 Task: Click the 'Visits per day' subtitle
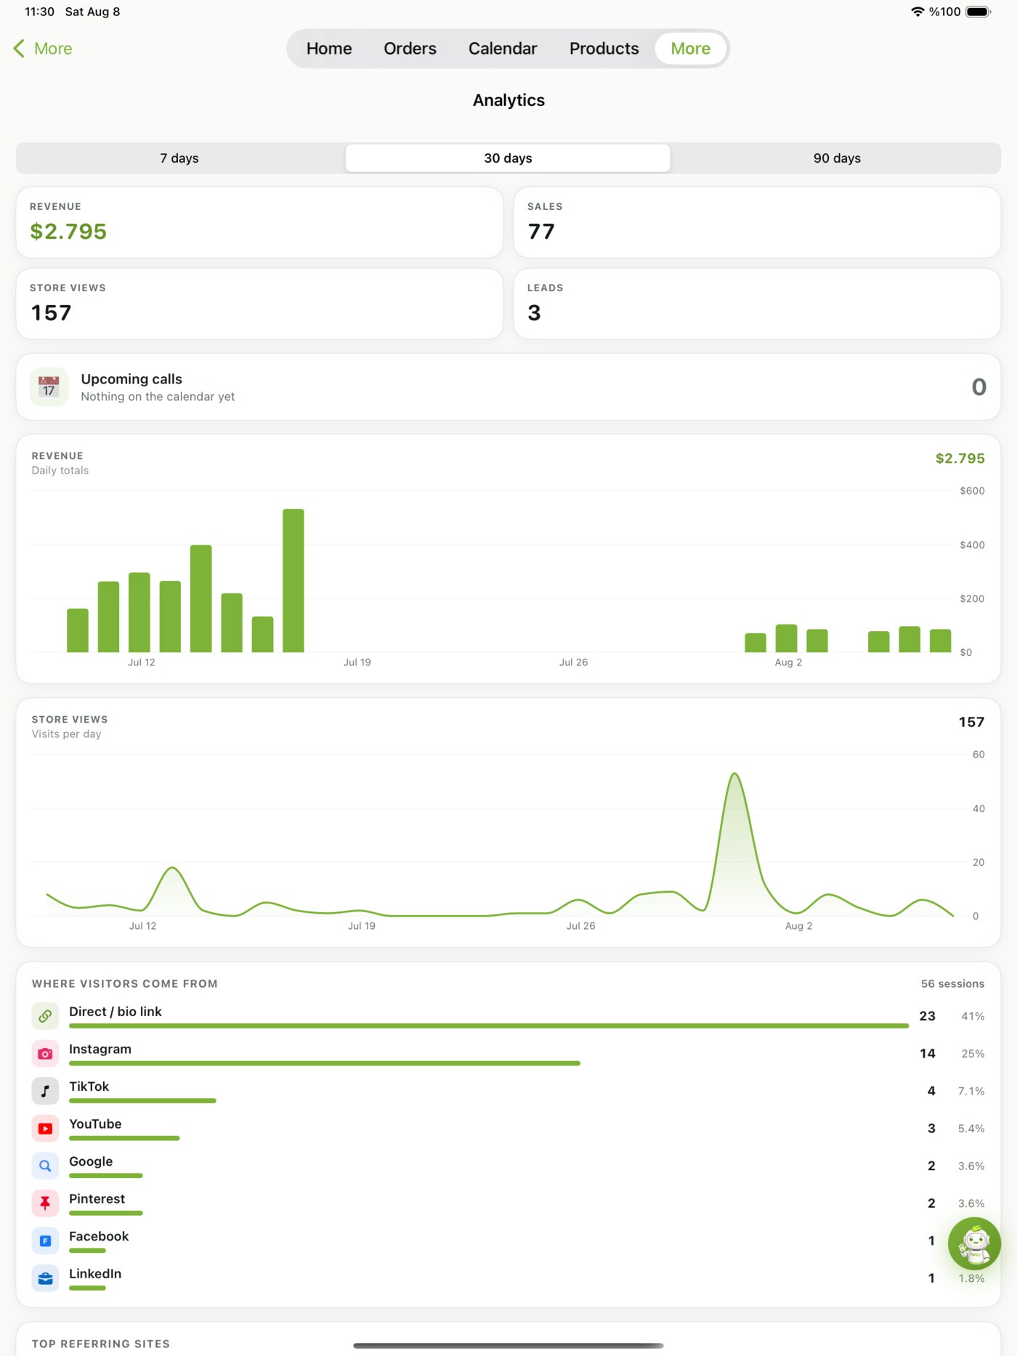[x=66, y=734]
